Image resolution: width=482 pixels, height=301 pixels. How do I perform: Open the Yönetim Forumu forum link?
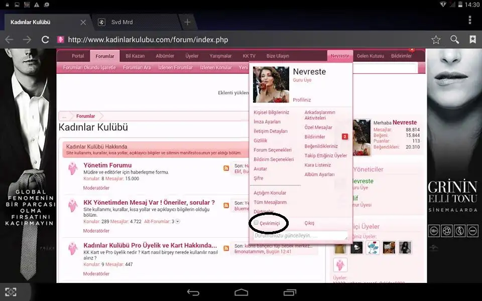tap(107, 165)
